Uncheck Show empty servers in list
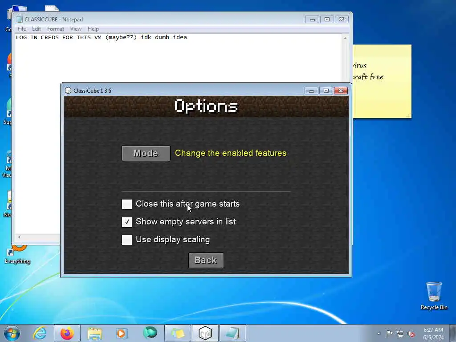456x342 pixels. (127, 222)
